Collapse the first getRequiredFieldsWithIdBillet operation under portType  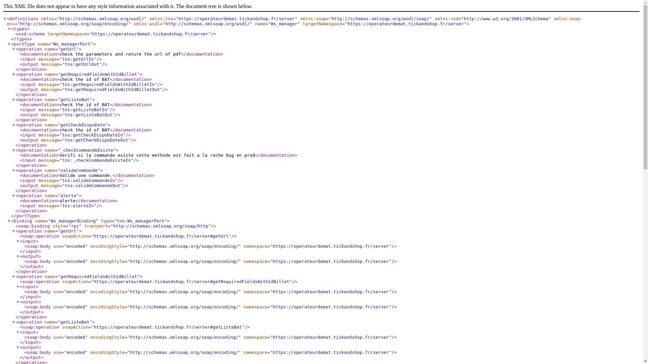click(13, 74)
